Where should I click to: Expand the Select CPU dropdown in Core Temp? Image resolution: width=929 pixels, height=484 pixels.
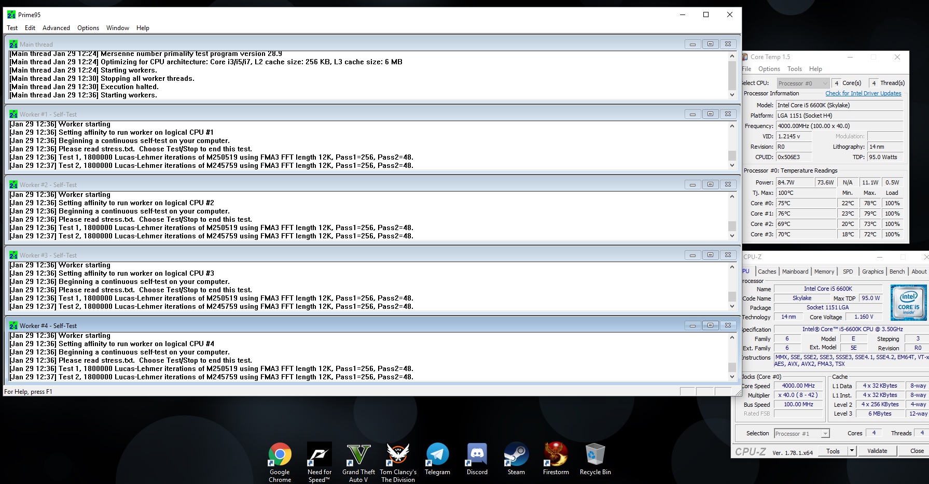pos(803,83)
